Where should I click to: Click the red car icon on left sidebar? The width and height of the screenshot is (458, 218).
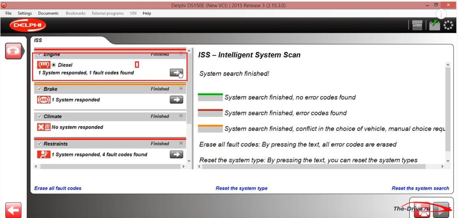(x=13, y=51)
